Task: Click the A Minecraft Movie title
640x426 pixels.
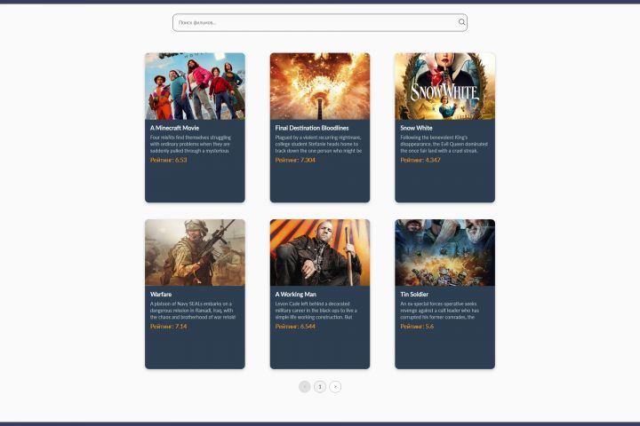Action: coord(174,128)
